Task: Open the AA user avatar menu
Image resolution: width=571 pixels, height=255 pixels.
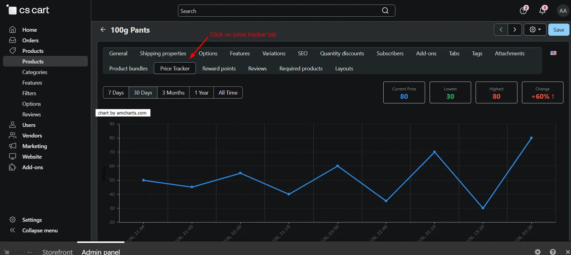Action: coord(563,11)
